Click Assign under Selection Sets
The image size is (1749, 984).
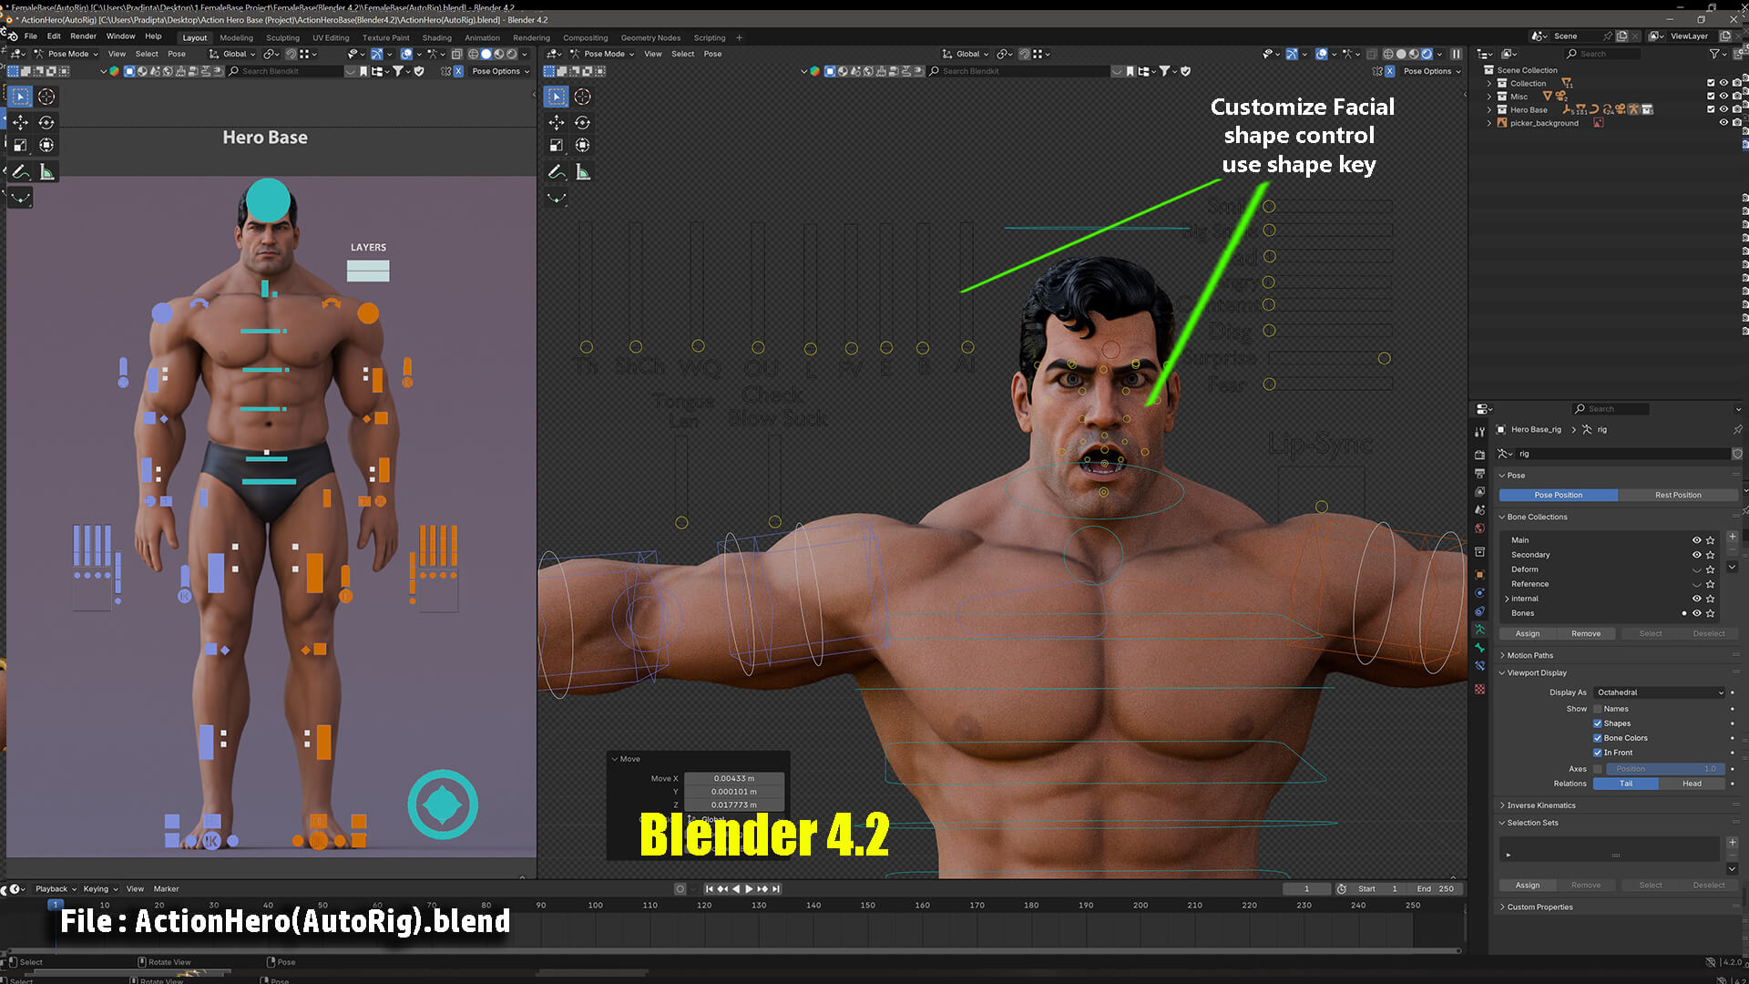(x=1528, y=886)
